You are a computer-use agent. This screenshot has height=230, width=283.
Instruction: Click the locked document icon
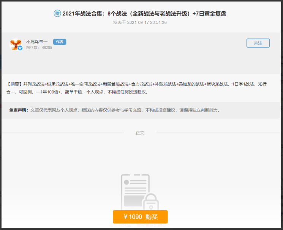click(135, 191)
